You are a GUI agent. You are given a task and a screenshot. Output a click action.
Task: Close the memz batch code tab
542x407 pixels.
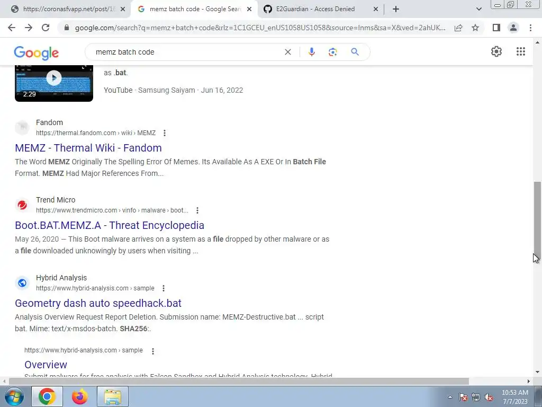249,10
